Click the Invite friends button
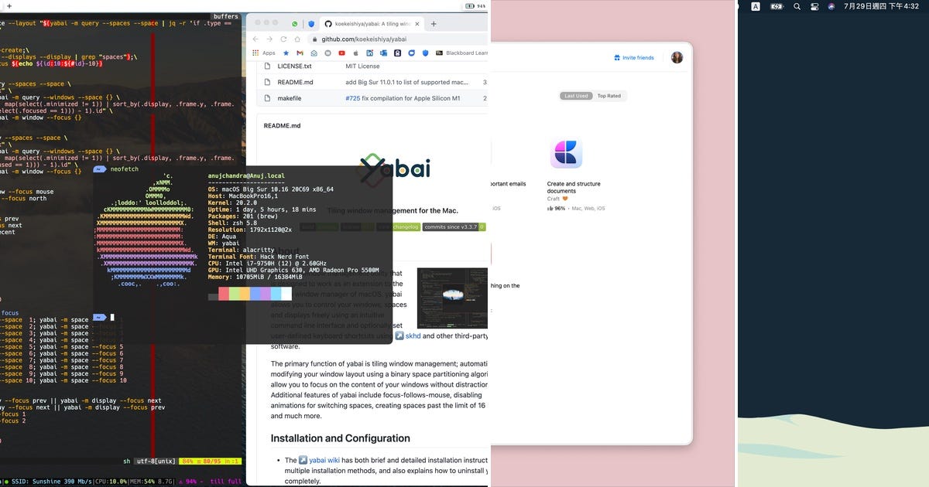Screen dimensions: 929x487 click(x=634, y=57)
